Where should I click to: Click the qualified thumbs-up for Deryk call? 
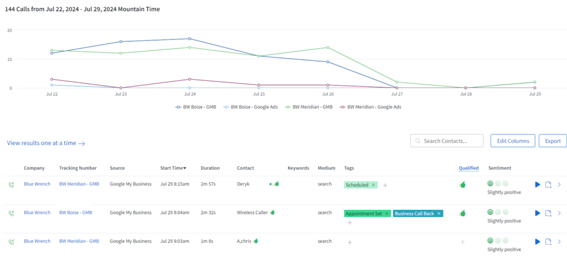(462, 184)
